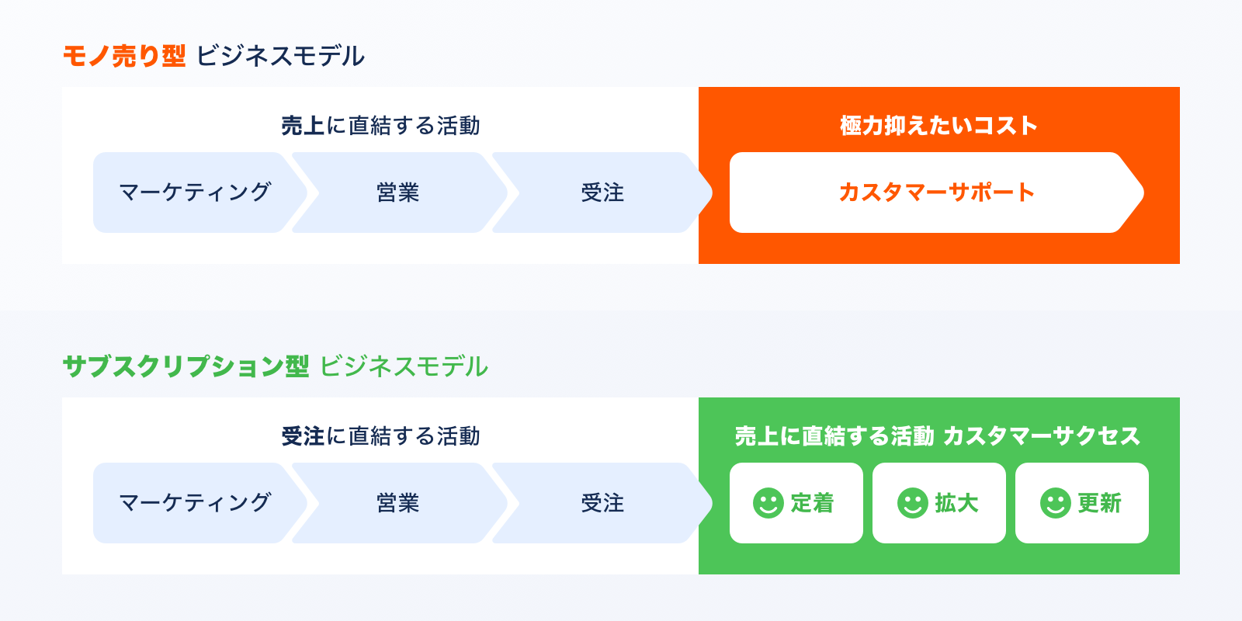Screen dimensions: 1242x621
Task: Click マーケティング step in サブスクリプション型 flow
Action: (194, 503)
